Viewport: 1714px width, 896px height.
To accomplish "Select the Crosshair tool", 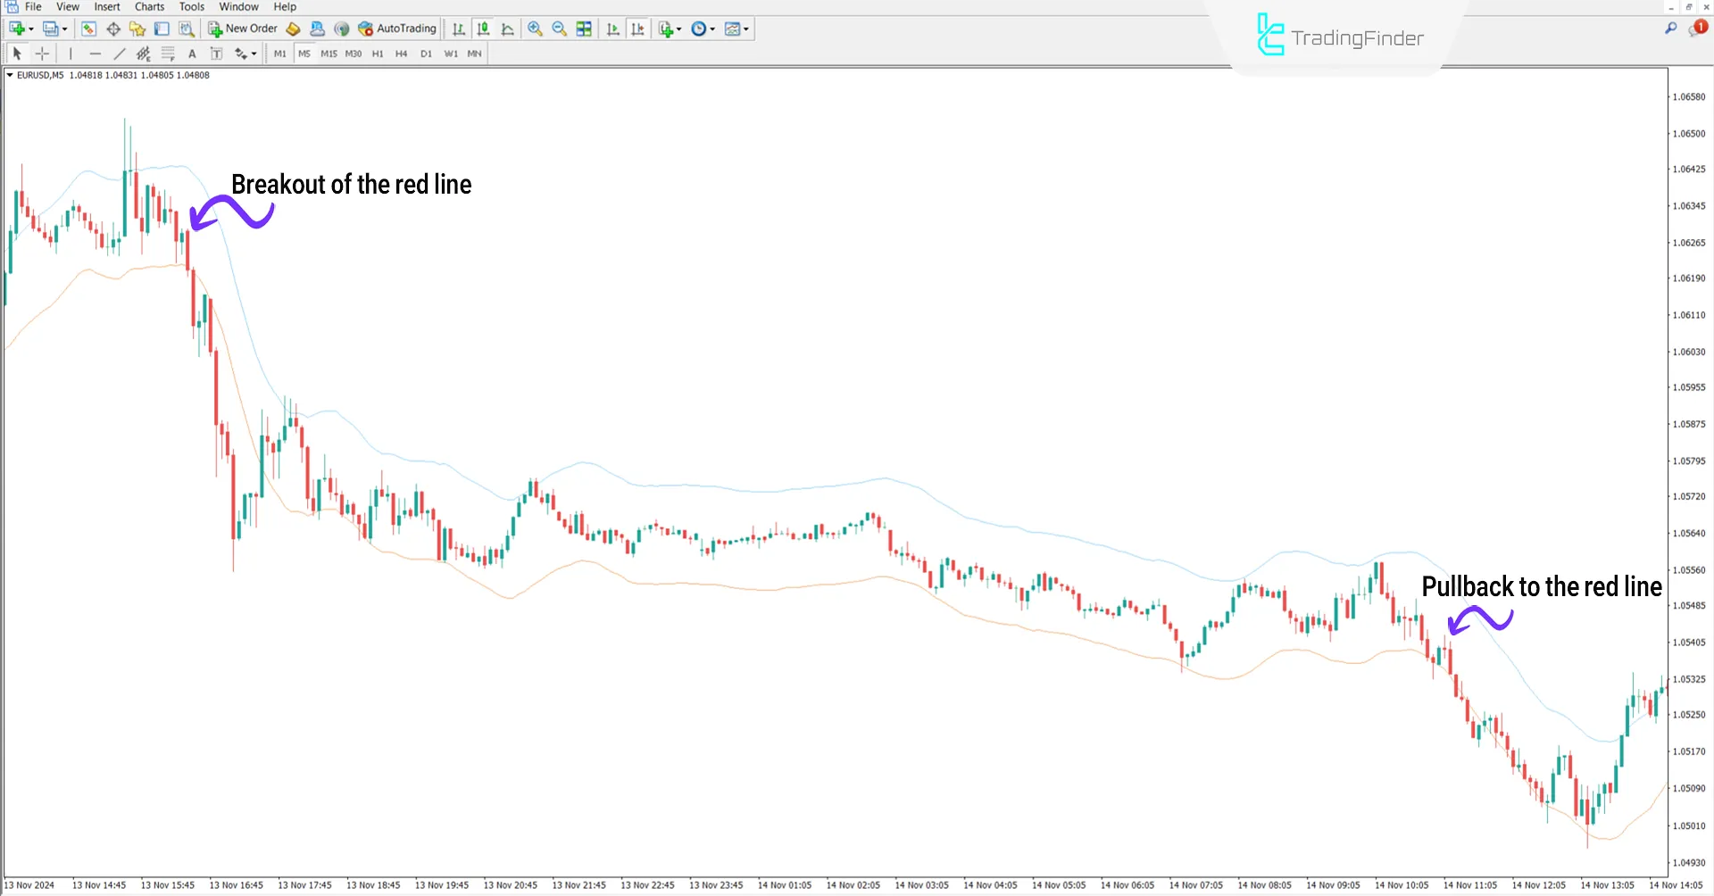I will 42,54.
